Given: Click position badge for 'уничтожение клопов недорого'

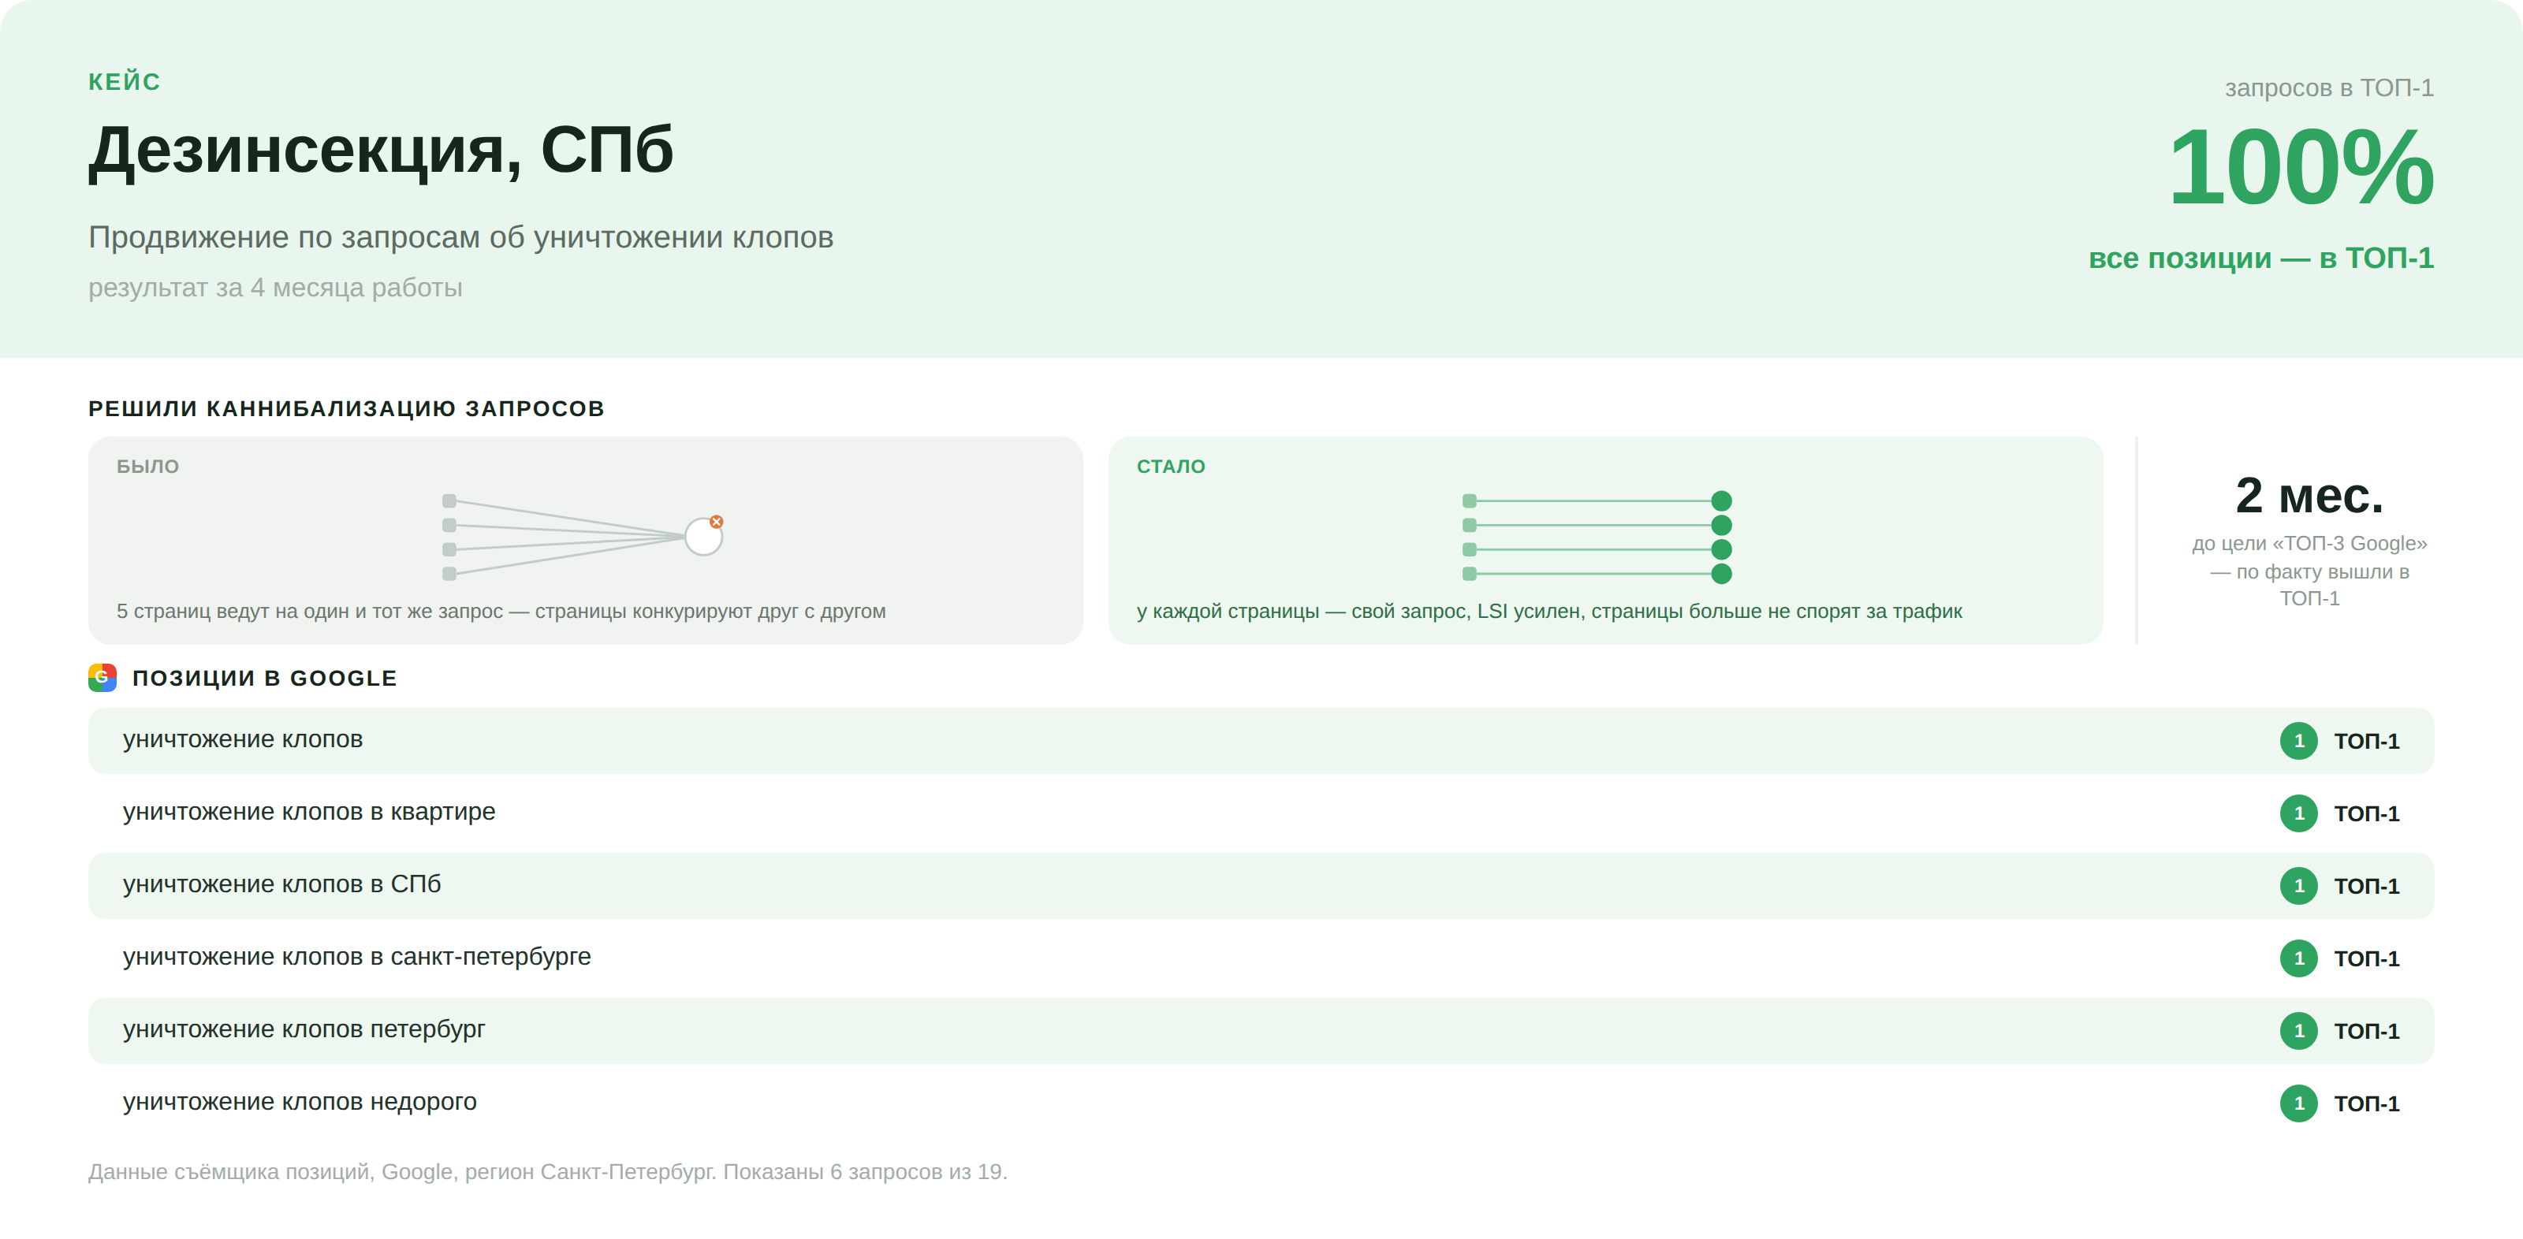Looking at the screenshot, I should click(x=2299, y=1104).
